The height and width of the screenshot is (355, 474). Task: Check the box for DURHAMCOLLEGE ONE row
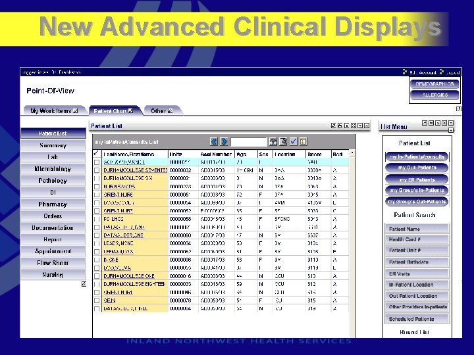pos(97,276)
